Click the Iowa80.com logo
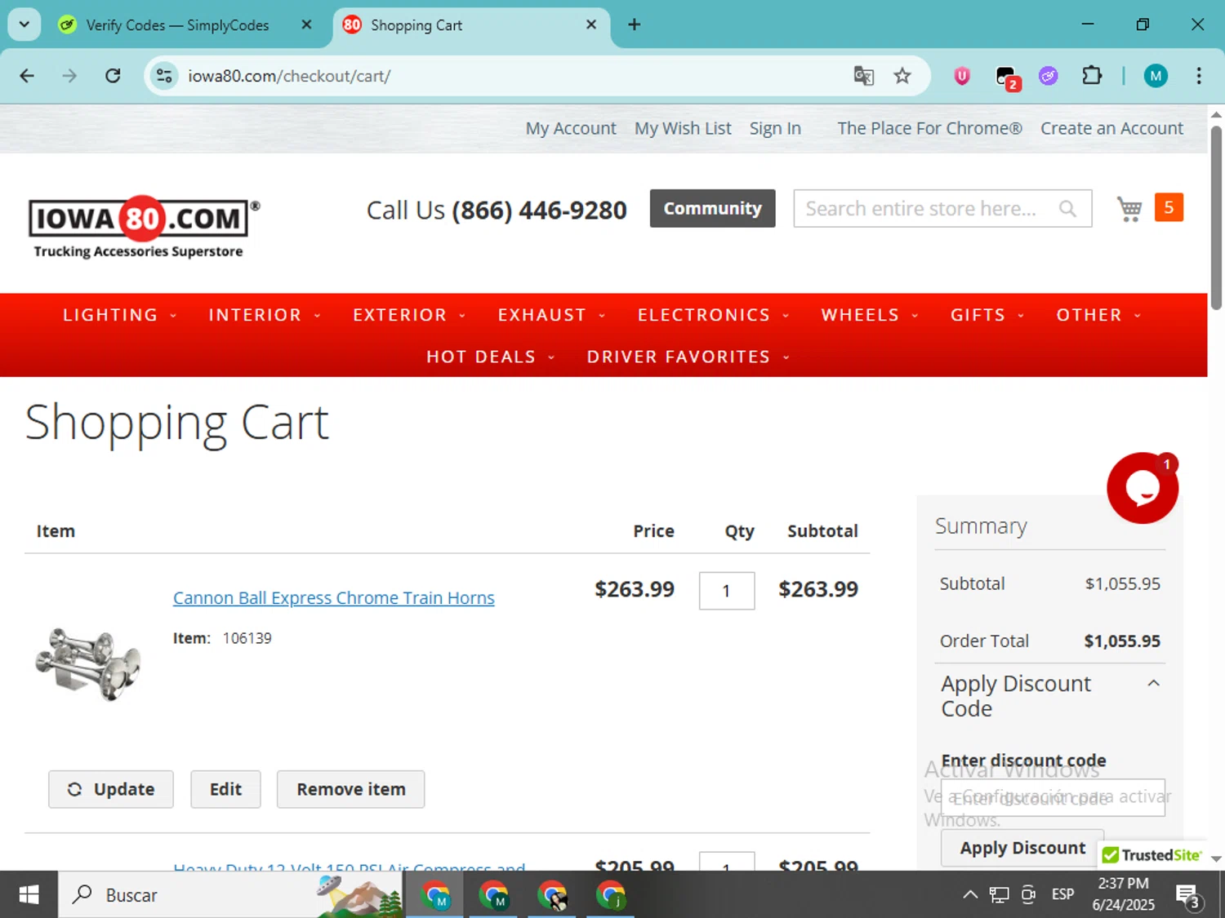This screenshot has width=1225, height=918. tap(144, 226)
